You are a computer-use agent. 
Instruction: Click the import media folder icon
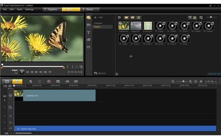coord(119,18)
